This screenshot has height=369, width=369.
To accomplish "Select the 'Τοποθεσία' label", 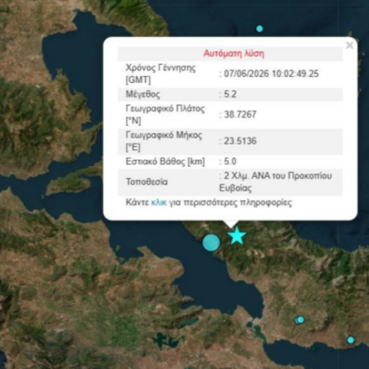I will [x=147, y=182].
